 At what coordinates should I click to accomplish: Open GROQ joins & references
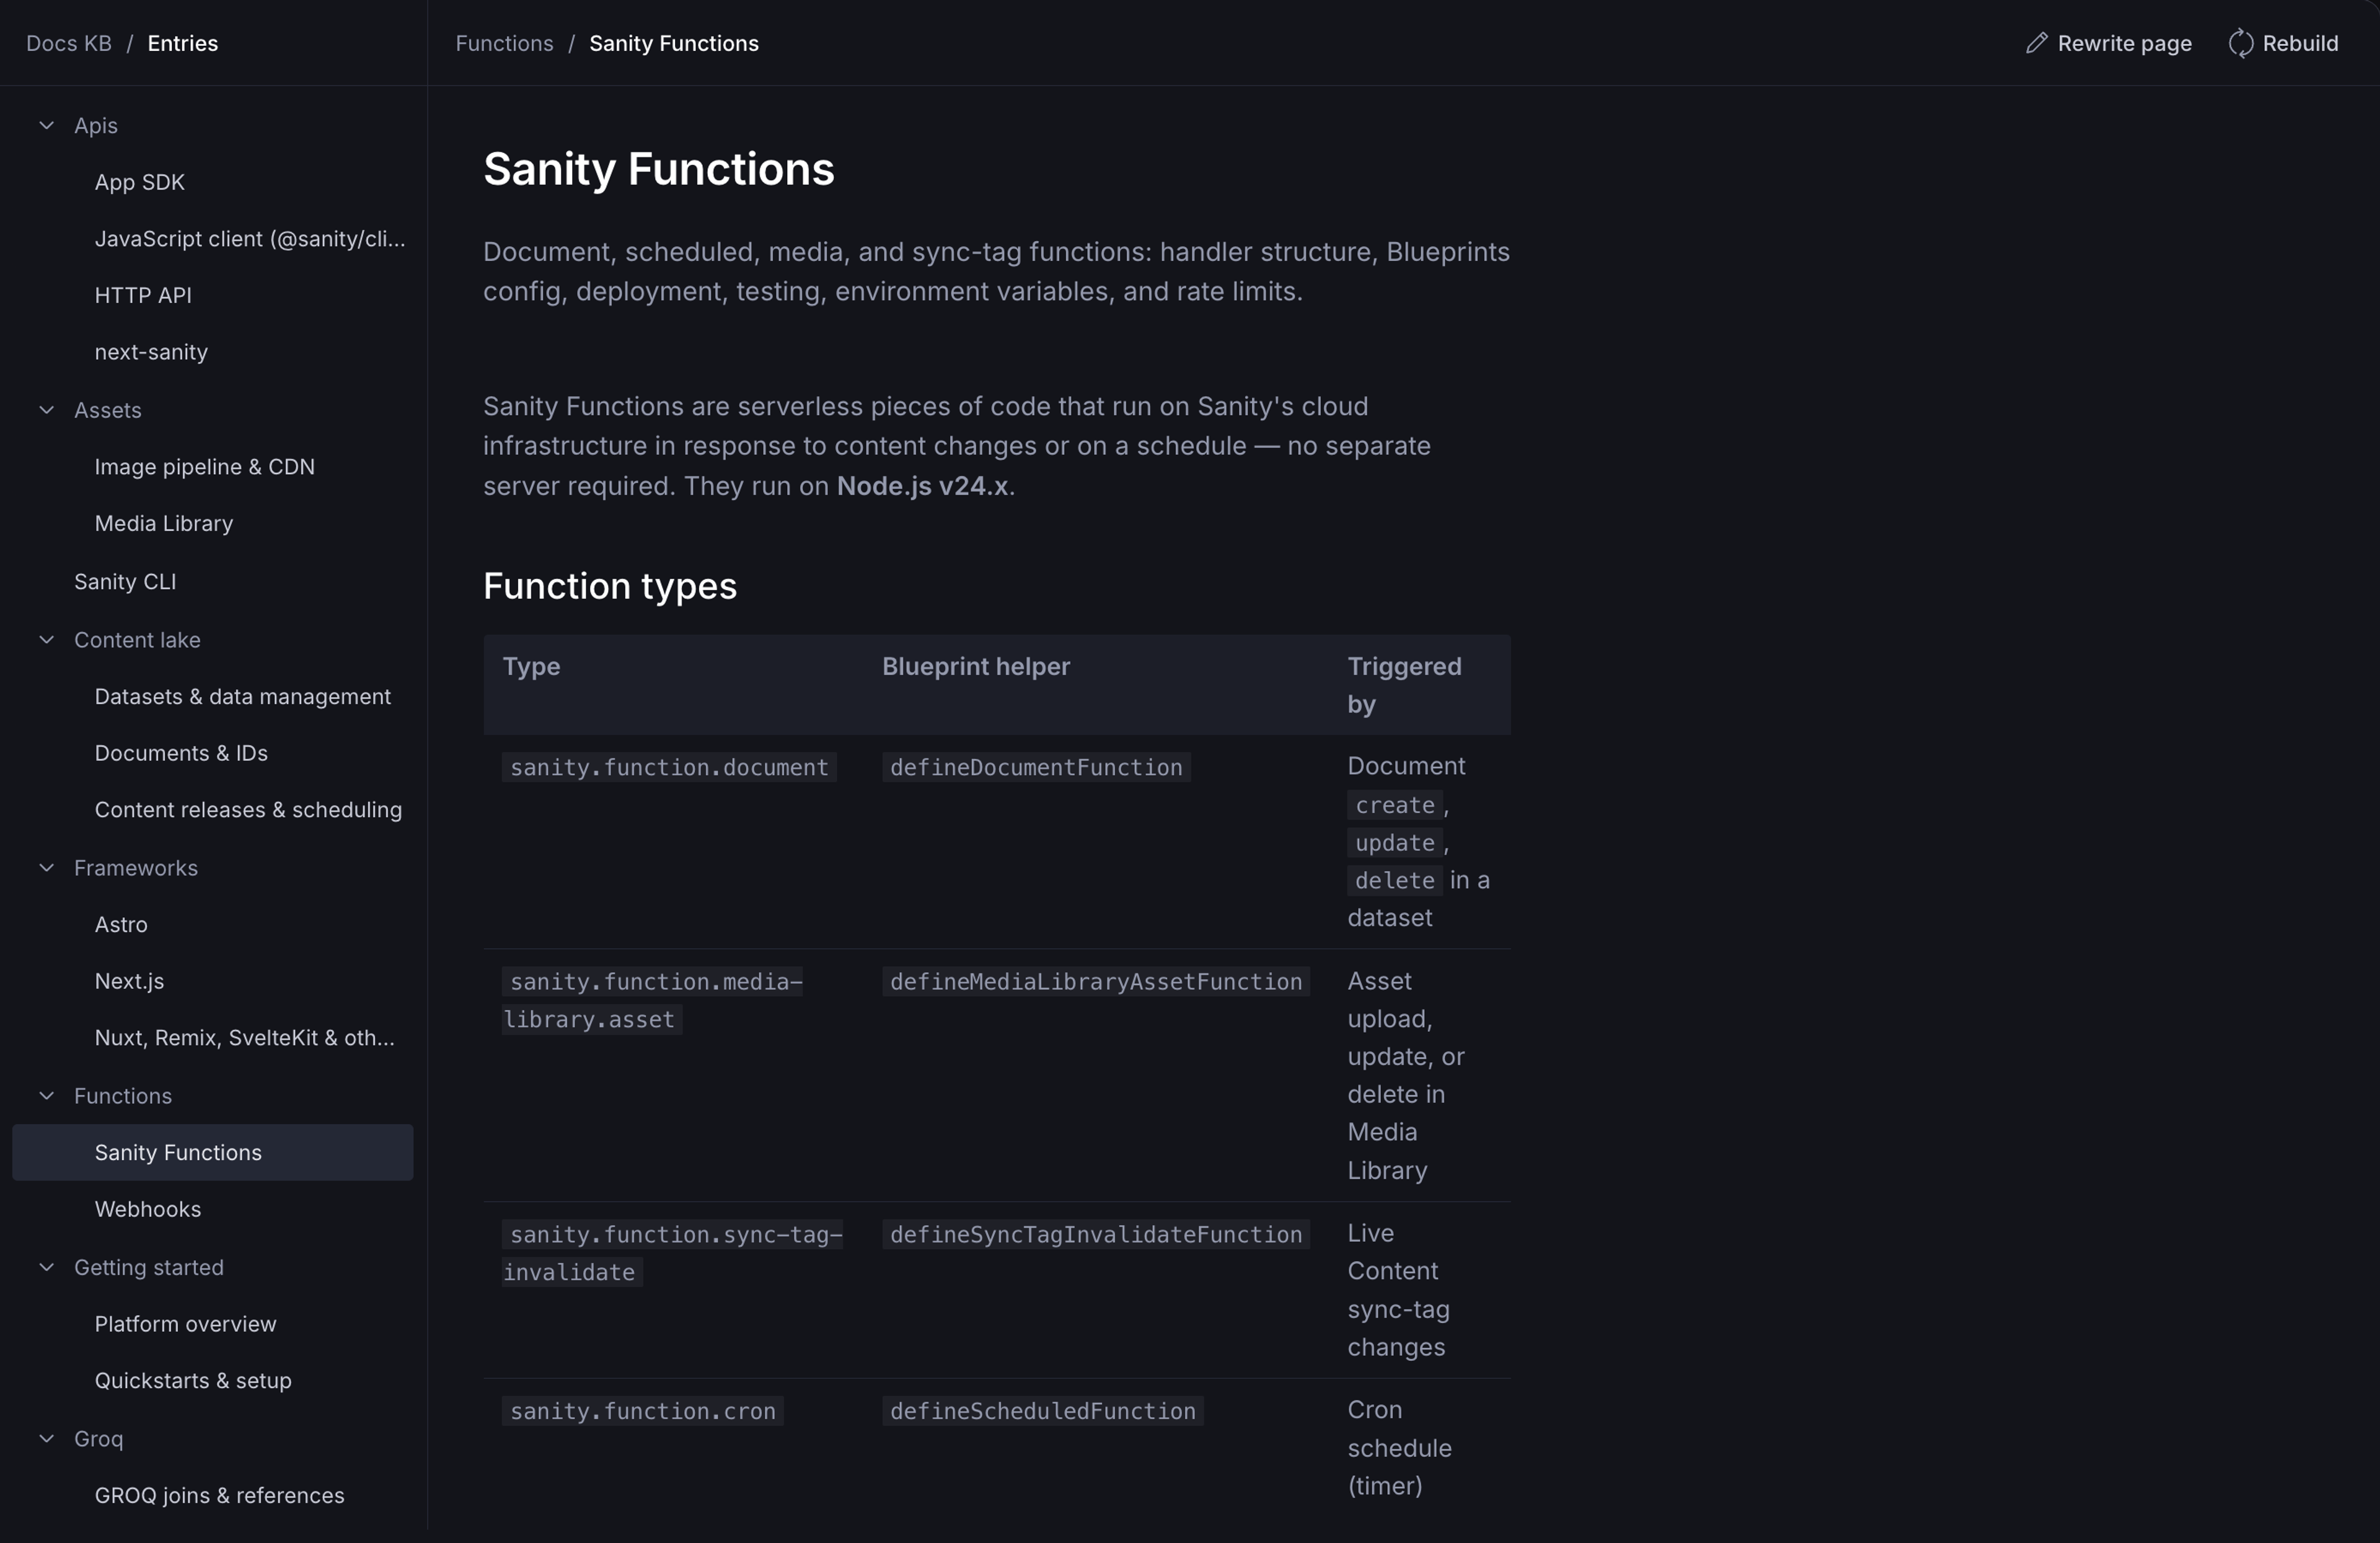[x=212, y=1495]
